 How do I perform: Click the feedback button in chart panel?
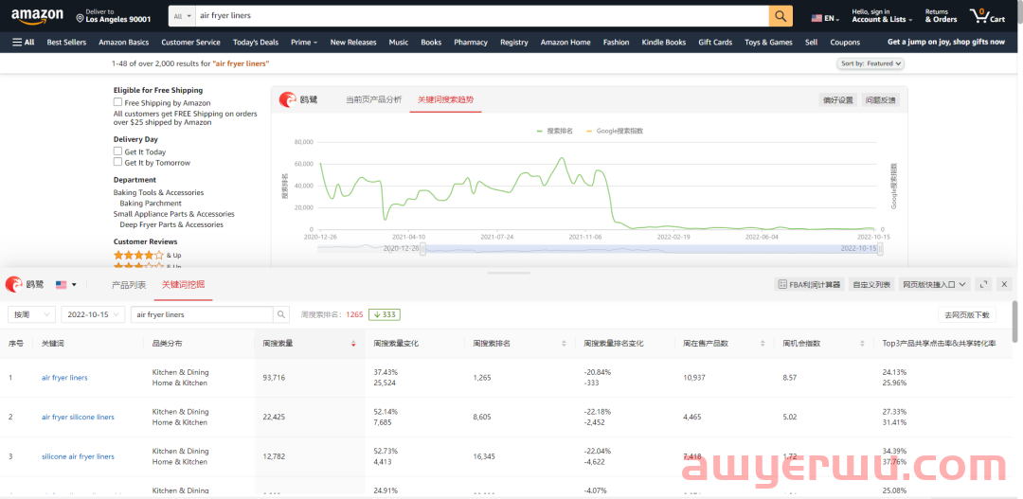click(880, 99)
